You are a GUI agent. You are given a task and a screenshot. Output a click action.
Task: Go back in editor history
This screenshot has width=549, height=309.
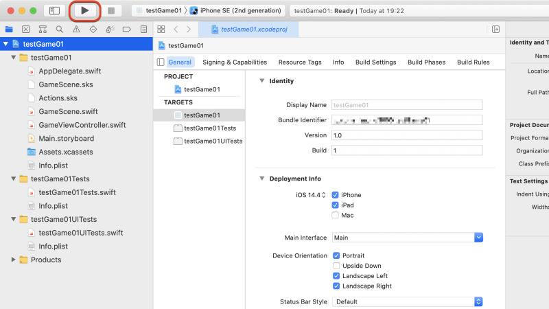click(176, 30)
